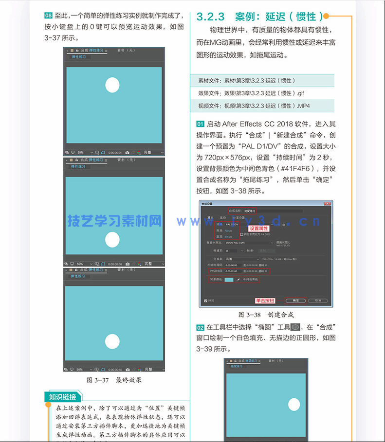The width and height of the screenshot is (385, 442).
Task: Open the RGB channel icon beside timecode 0:00:00:01
Action: pos(139,153)
